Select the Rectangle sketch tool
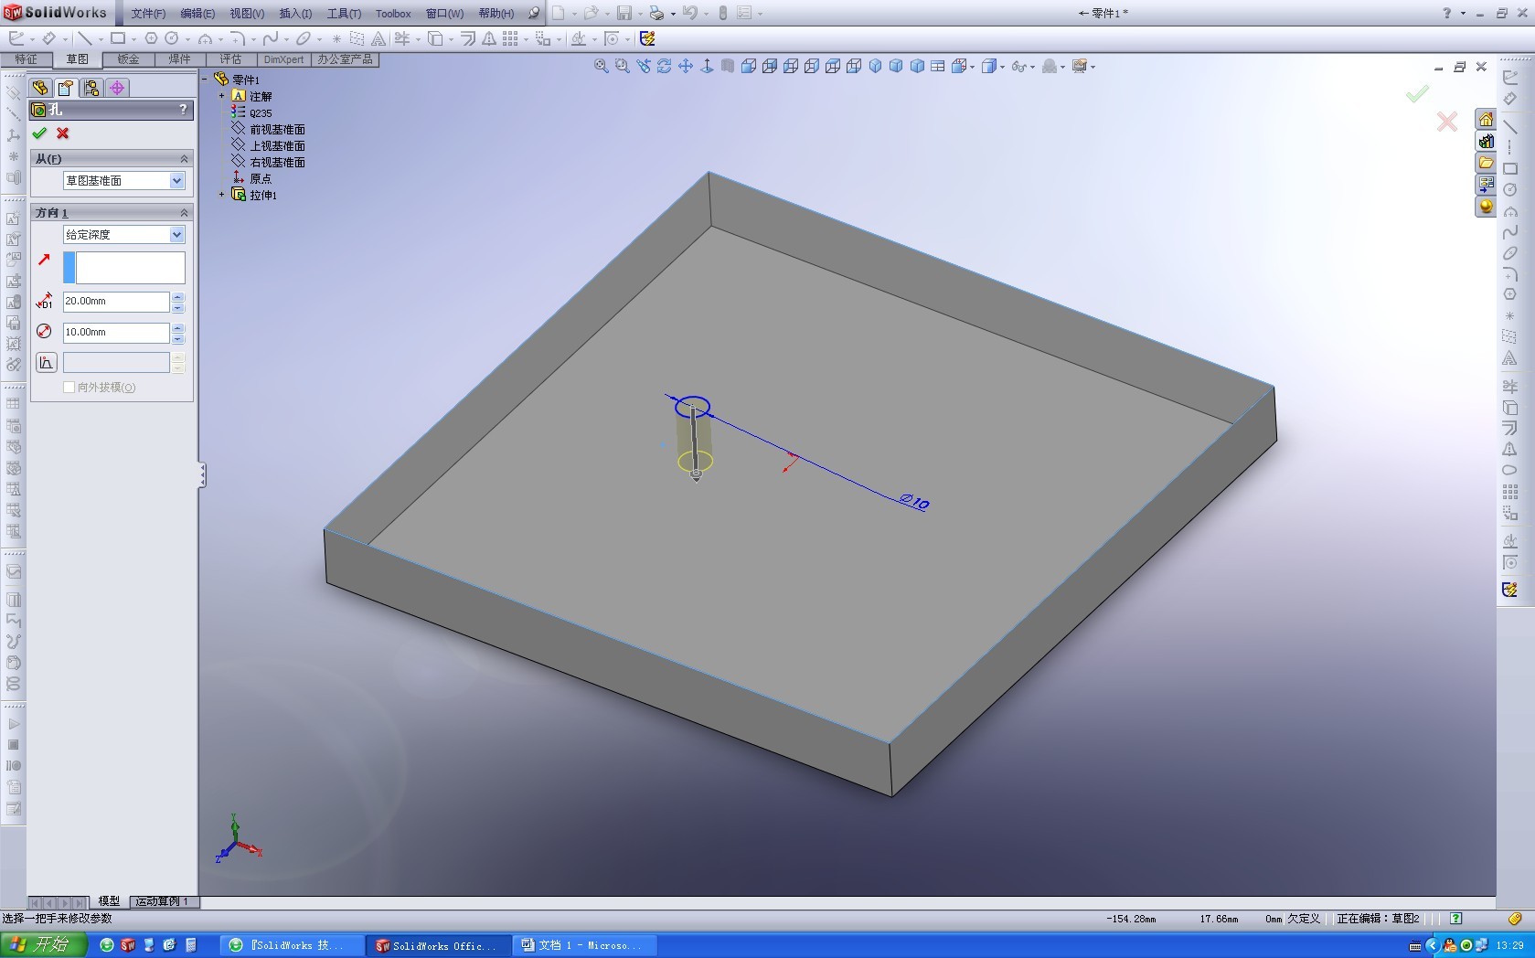This screenshot has height=958, width=1535. point(118,38)
